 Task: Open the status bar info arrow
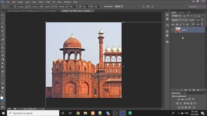tap(44, 109)
